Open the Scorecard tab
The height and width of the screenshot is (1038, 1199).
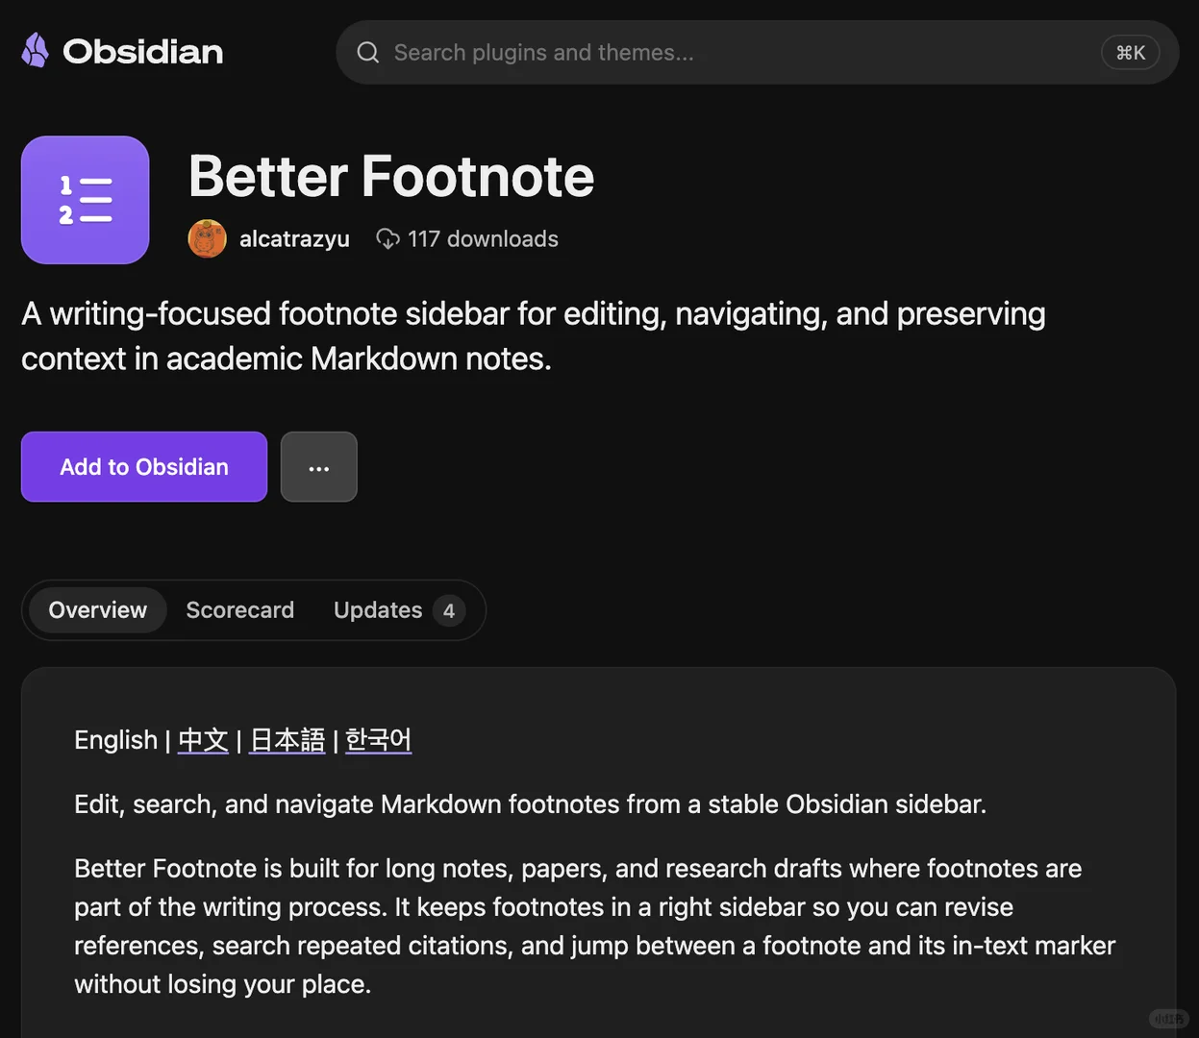coord(240,610)
